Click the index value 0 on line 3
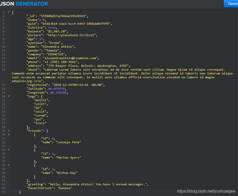Image resolution: width=238 pixels, height=196 pixels. pos(44,20)
